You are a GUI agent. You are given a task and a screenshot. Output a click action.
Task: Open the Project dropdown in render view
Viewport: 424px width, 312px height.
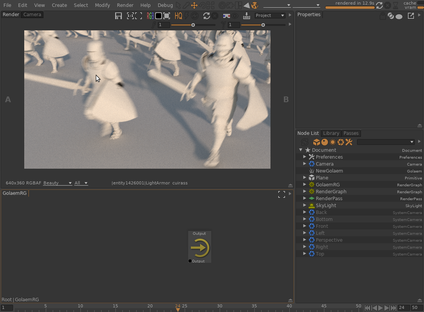tap(270, 15)
